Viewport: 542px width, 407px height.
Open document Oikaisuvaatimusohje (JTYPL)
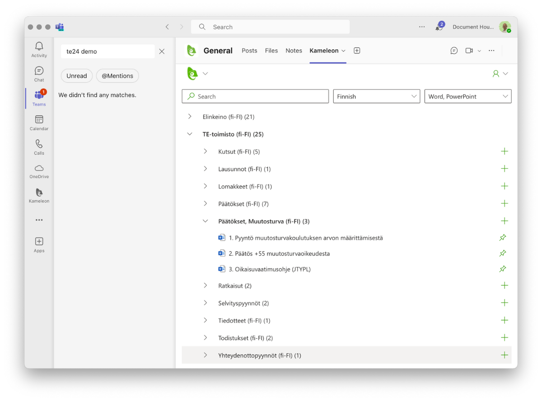pyautogui.click(x=270, y=269)
